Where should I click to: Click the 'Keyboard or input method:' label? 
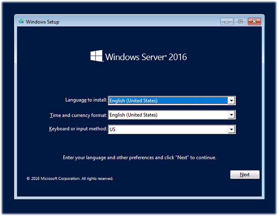tap(78, 129)
